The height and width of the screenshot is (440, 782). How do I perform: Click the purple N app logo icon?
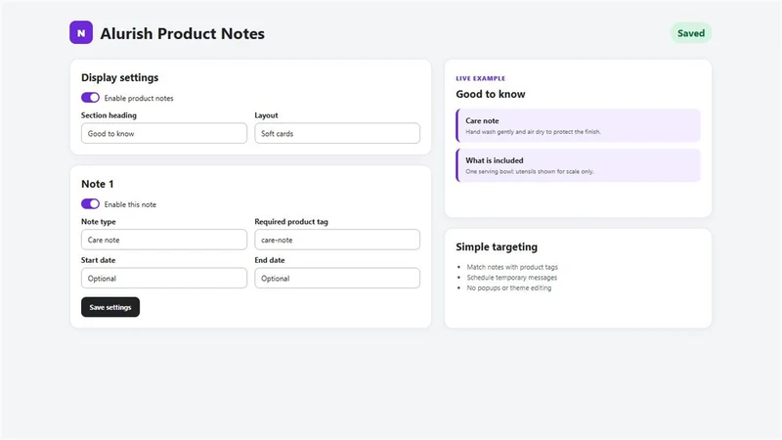(81, 32)
